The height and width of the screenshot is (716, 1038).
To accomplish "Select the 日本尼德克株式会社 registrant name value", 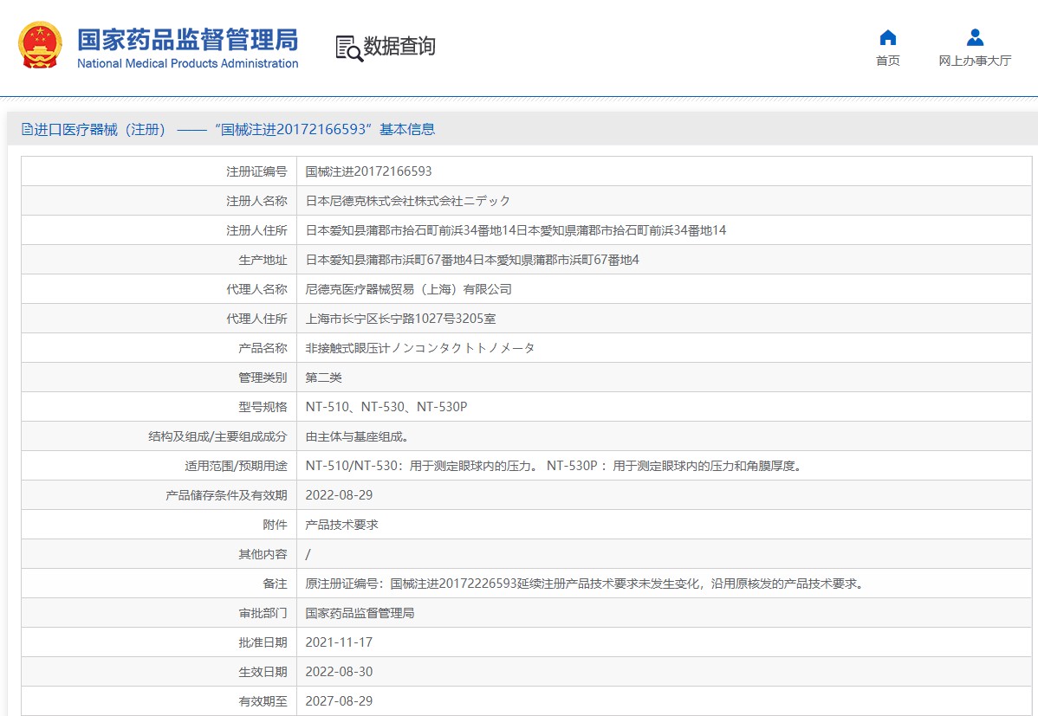I will tap(408, 201).
